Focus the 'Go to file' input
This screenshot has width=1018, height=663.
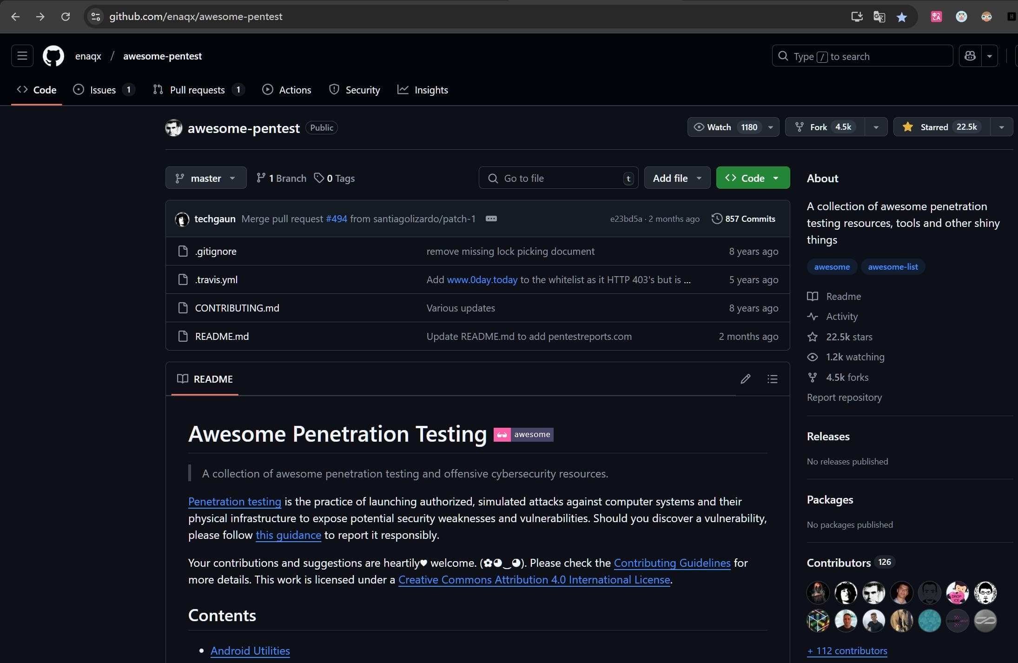pos(558,178)
